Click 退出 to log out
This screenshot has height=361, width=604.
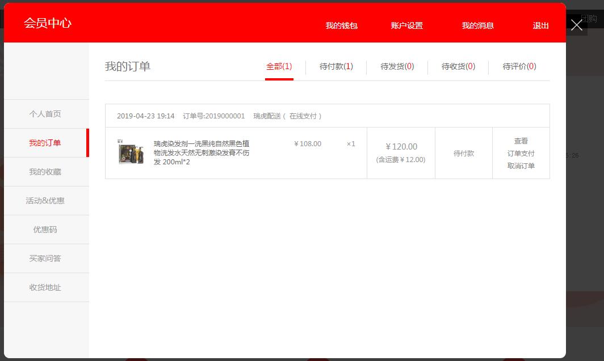click(x=540, y=26)
